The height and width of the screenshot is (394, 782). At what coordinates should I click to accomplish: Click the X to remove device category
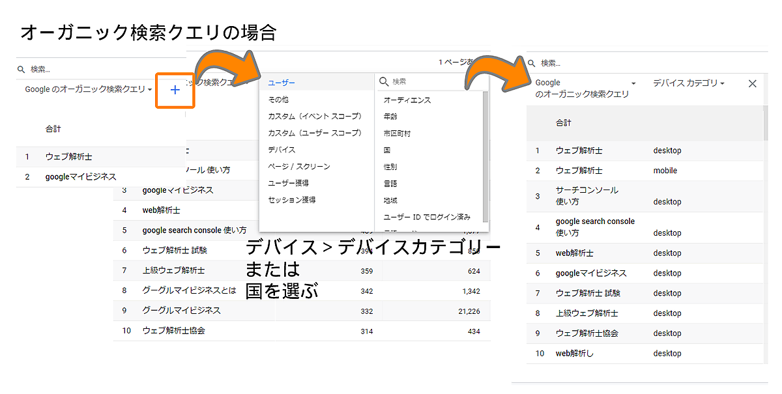752,83
